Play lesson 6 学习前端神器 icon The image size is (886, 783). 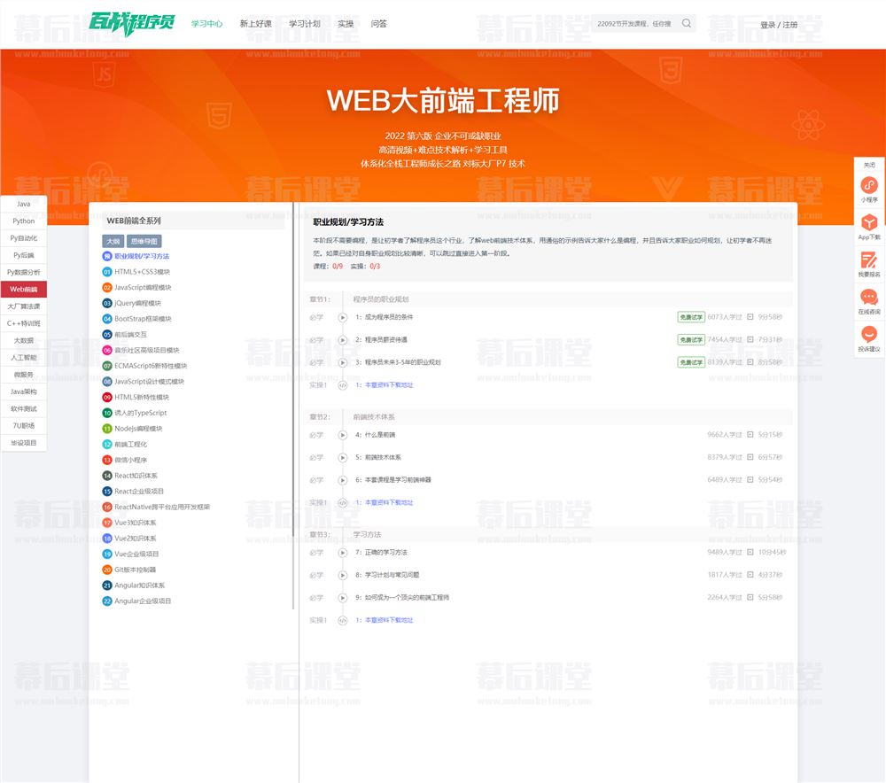click(x=342, y=480)
